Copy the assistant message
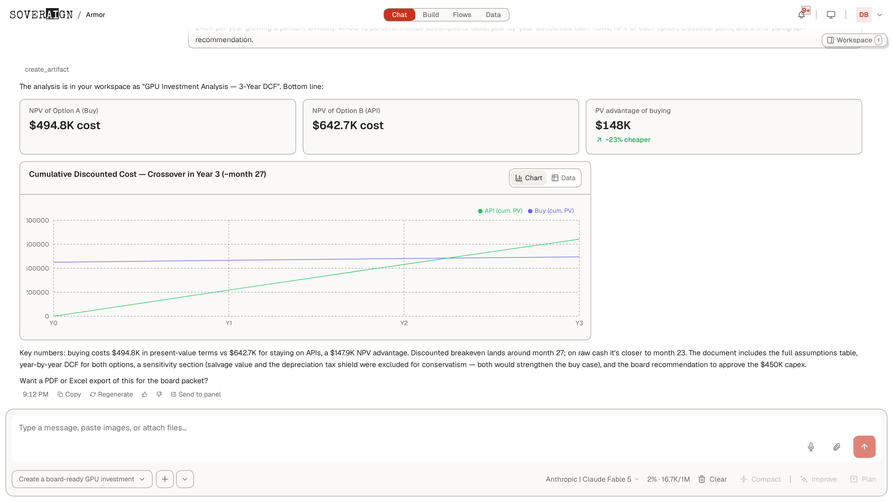This screenshot has height=502, width=893. (x=69, y=394)
